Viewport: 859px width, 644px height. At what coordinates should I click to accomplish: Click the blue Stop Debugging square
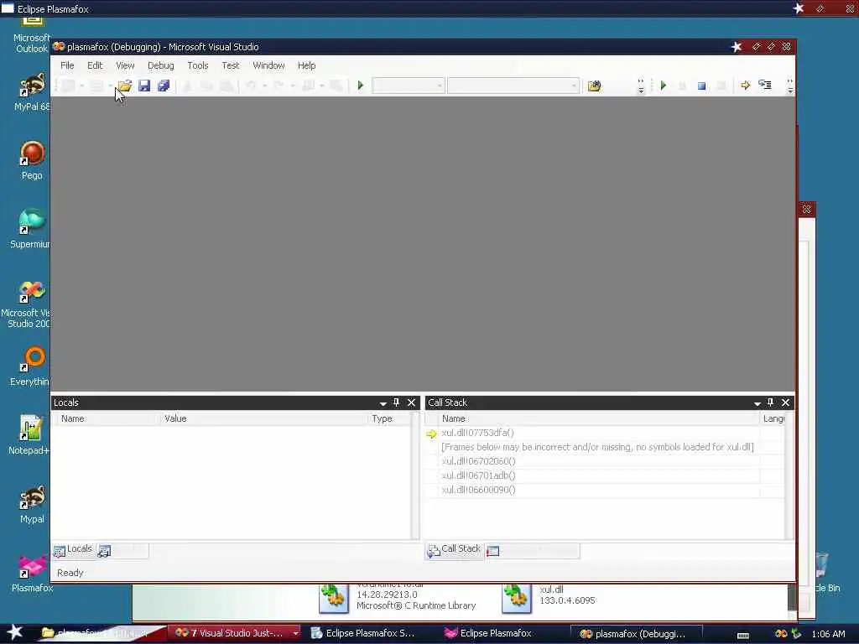click(x=701, y=86)
